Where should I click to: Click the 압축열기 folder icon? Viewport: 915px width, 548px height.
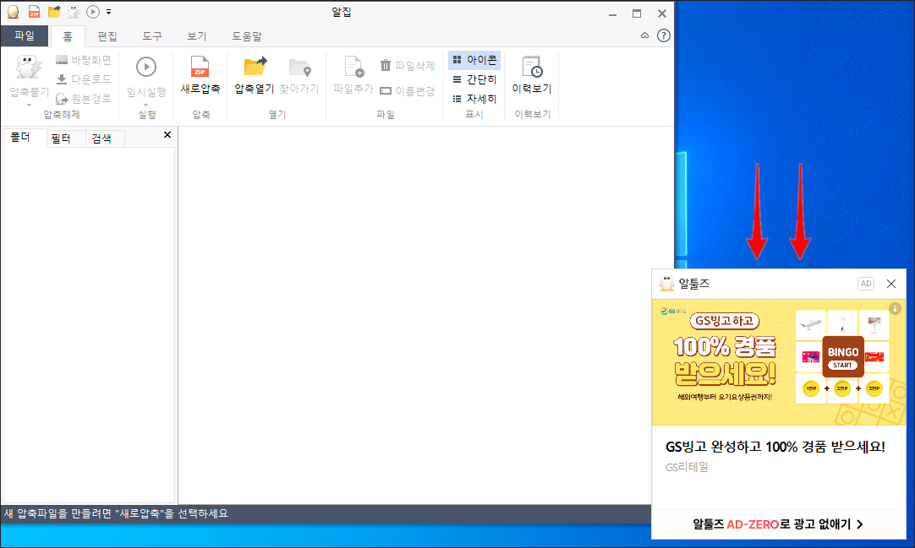click(255, 67)
